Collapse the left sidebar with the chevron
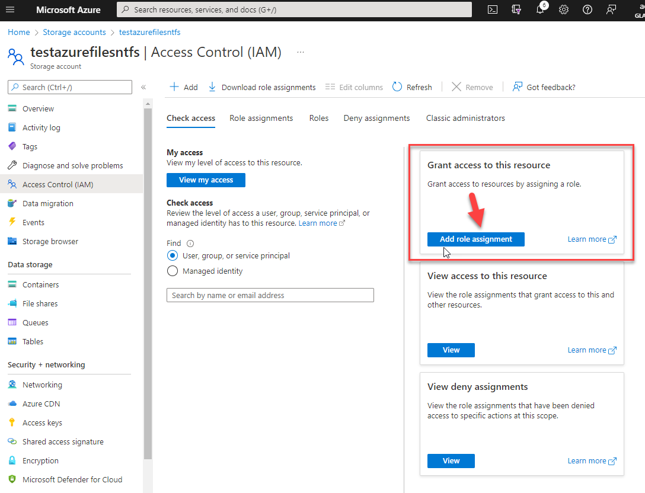The image size is (645, 493). pyautogui.click(x=143, y=87)
